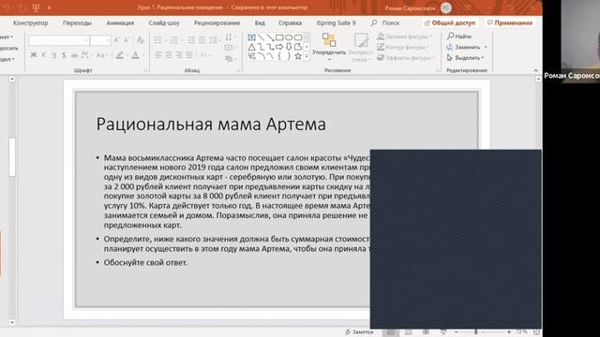Toggle strikethrough (abc) formatting
Image resolution: width=600 pixels, height=337 pixels.
74,55
